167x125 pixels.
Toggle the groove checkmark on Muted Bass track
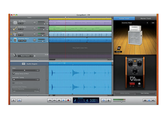pyautogui.click(x=11, y=28)
